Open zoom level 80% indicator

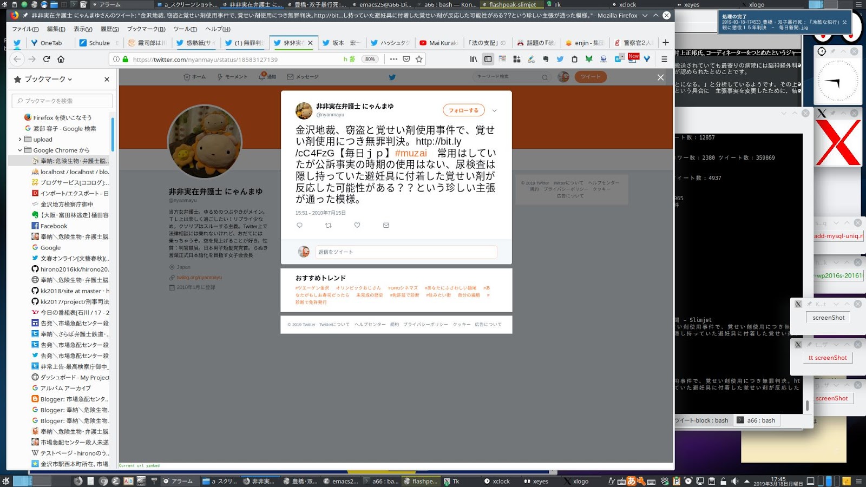pyautogui.click(x=370, y=59)
